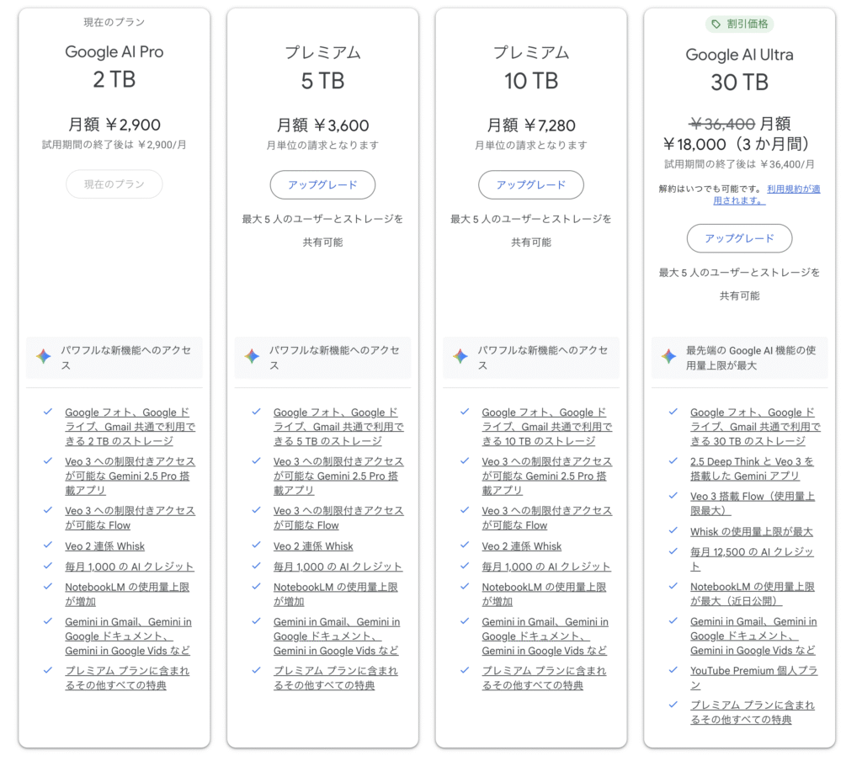Image resolution: width=862 pixels, height=761 pixels.
Task: Open 毎月 1,000 の AI クレジット in the 10 TB card
Action: pos(545,567)
